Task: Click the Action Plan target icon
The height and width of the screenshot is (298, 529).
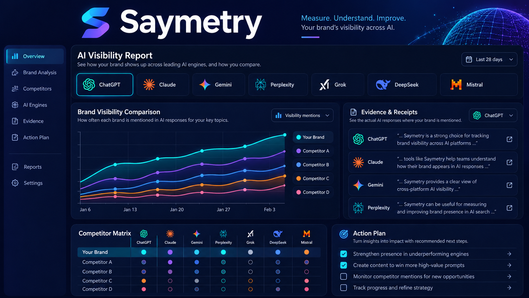Action: click(344, 234)
